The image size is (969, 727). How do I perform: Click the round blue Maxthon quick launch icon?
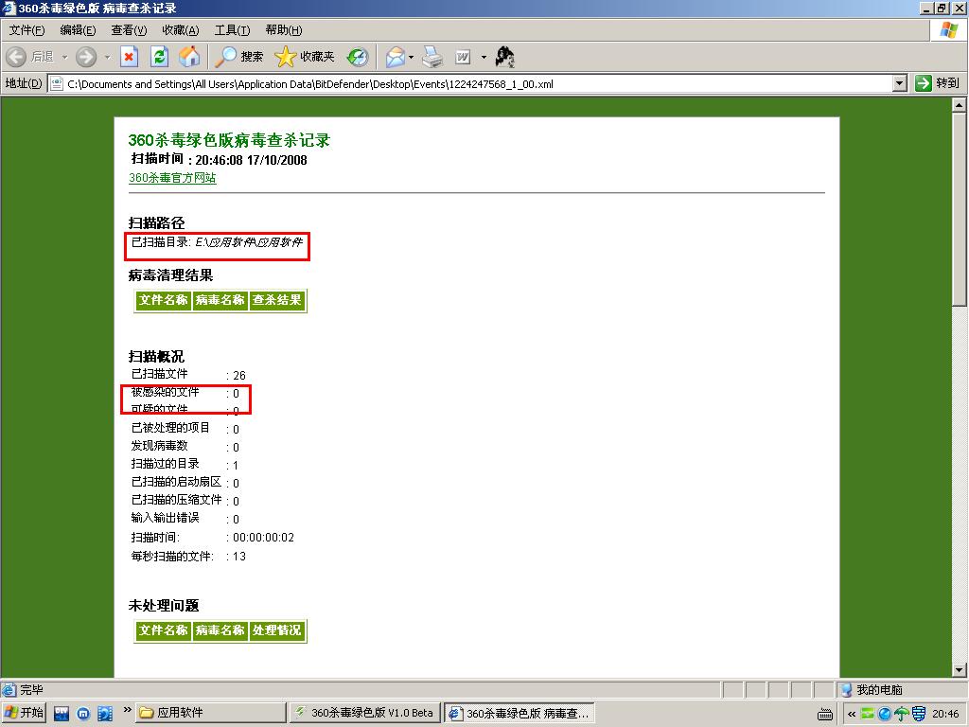83,714
